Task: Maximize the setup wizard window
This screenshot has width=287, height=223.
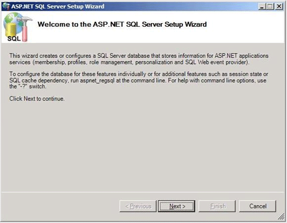Action: pyautogui.click(x=270, y=6)
